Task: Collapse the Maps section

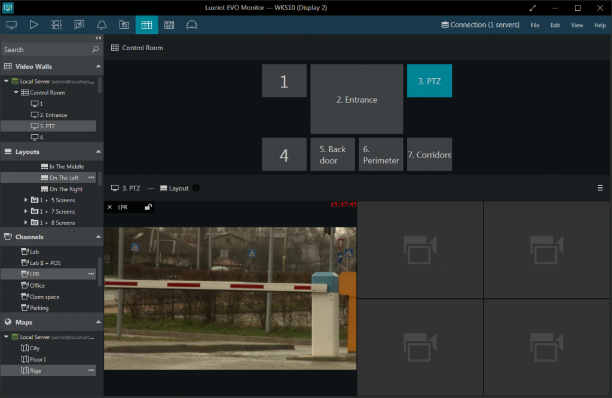Action: (99, 322)
